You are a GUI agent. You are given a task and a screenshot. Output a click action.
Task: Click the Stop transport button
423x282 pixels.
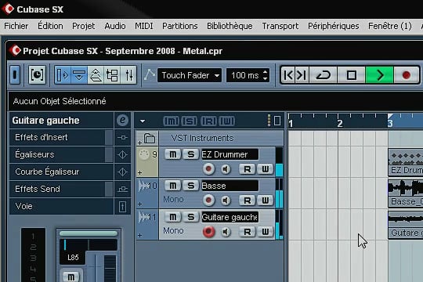[x=351, y=75]
